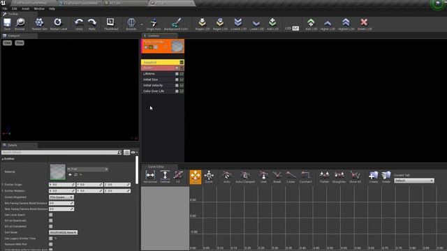Select the Zoom mode in Curve Editor

(209, 176)
